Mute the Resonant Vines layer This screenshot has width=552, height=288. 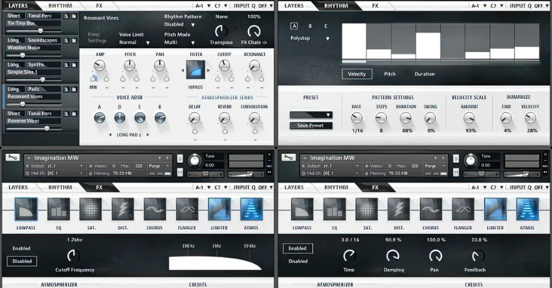tap(74, 89)
